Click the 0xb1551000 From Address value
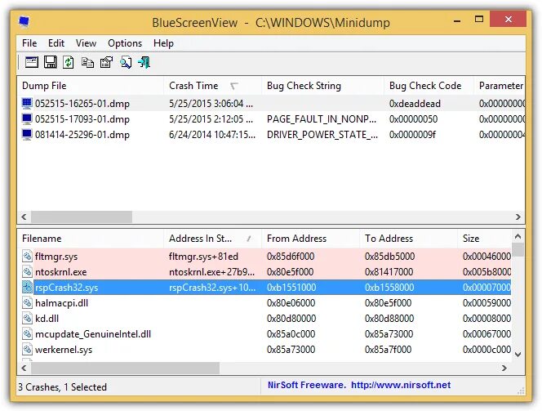 coord(291,288)
